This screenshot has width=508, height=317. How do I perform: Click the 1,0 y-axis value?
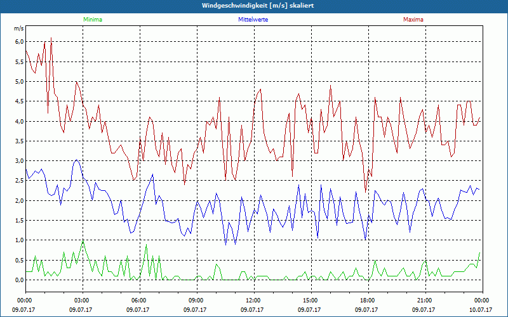[x=19, y=240]
